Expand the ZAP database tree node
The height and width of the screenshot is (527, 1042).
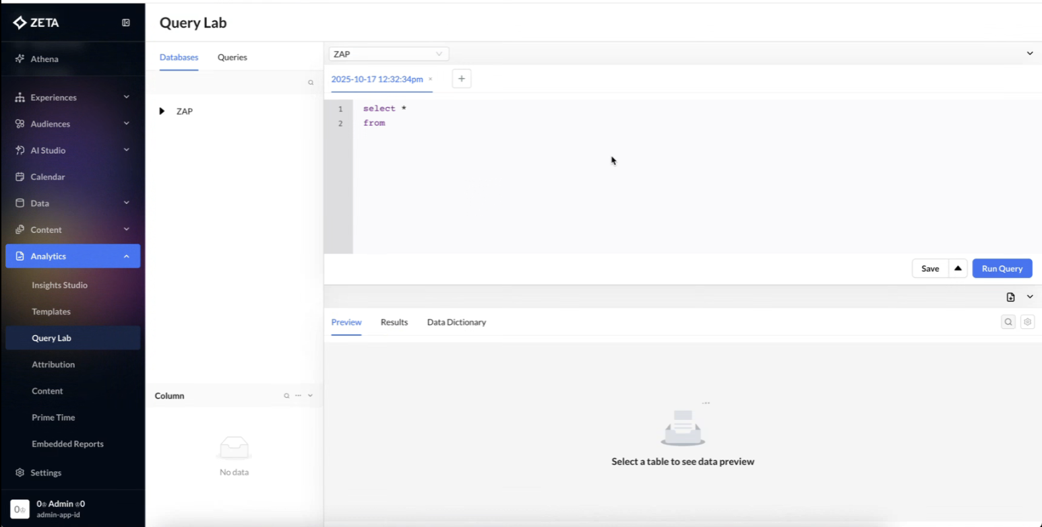pyautogui.click(x=162, y=111)
